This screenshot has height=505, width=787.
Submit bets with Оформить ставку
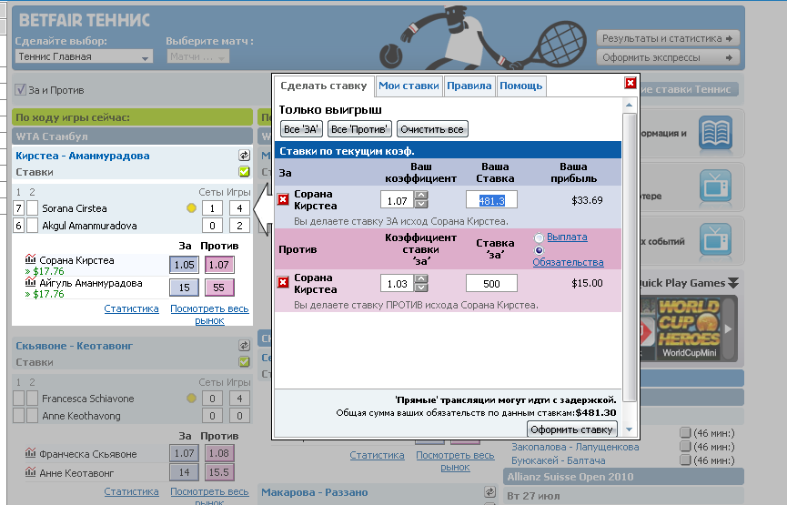[571, 429]
